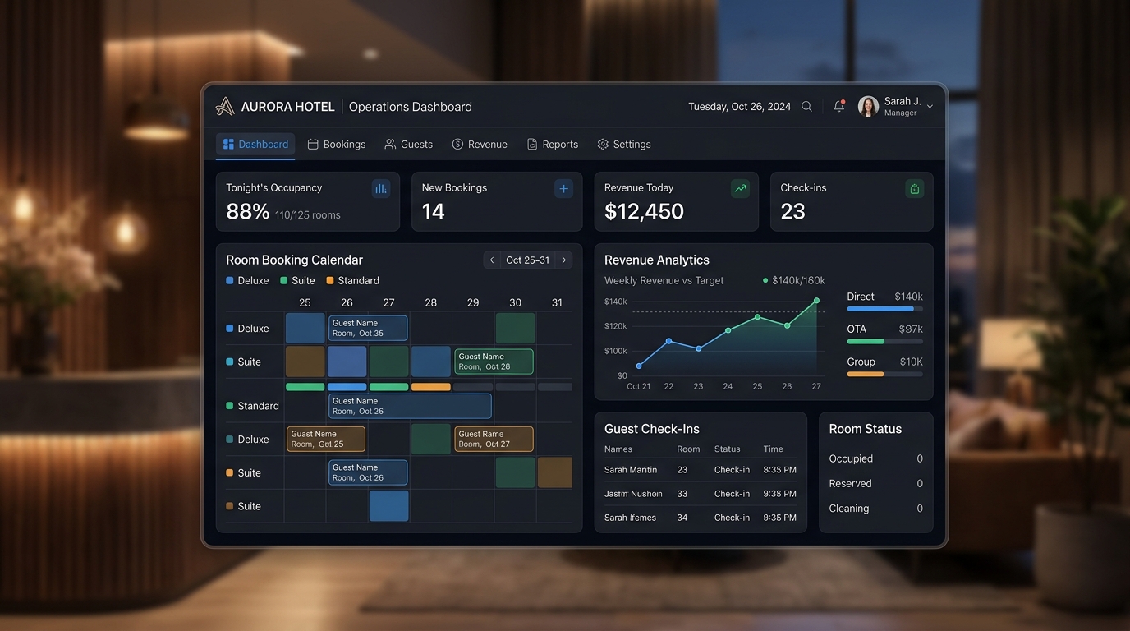Select the Sarah Mantin check-in row
Screen dimensions: 1130x631
click(x=701, y=470)
